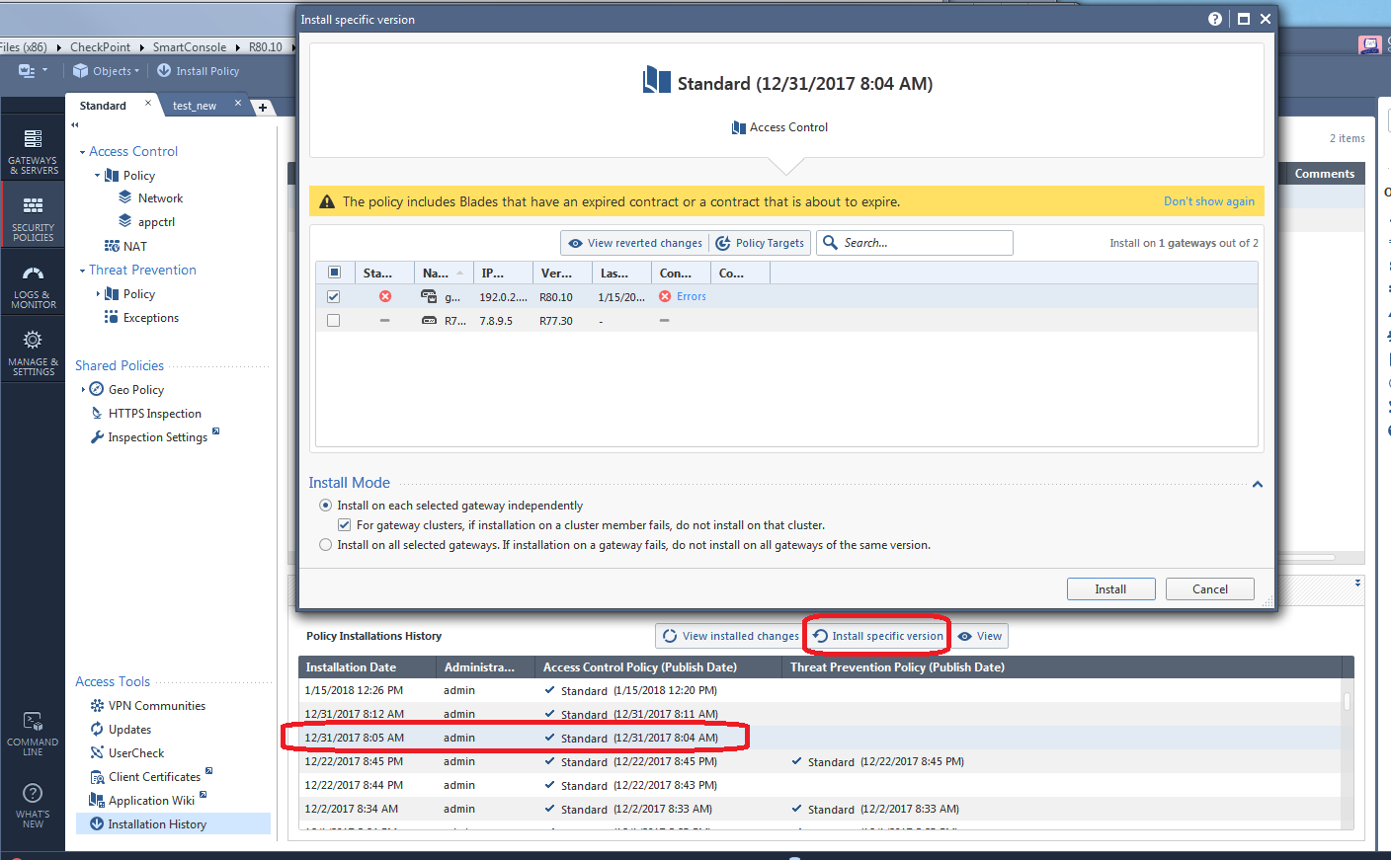Open the Gateways & Servers view
Viewport: 1391px width, 860px height.
(33, 151)
